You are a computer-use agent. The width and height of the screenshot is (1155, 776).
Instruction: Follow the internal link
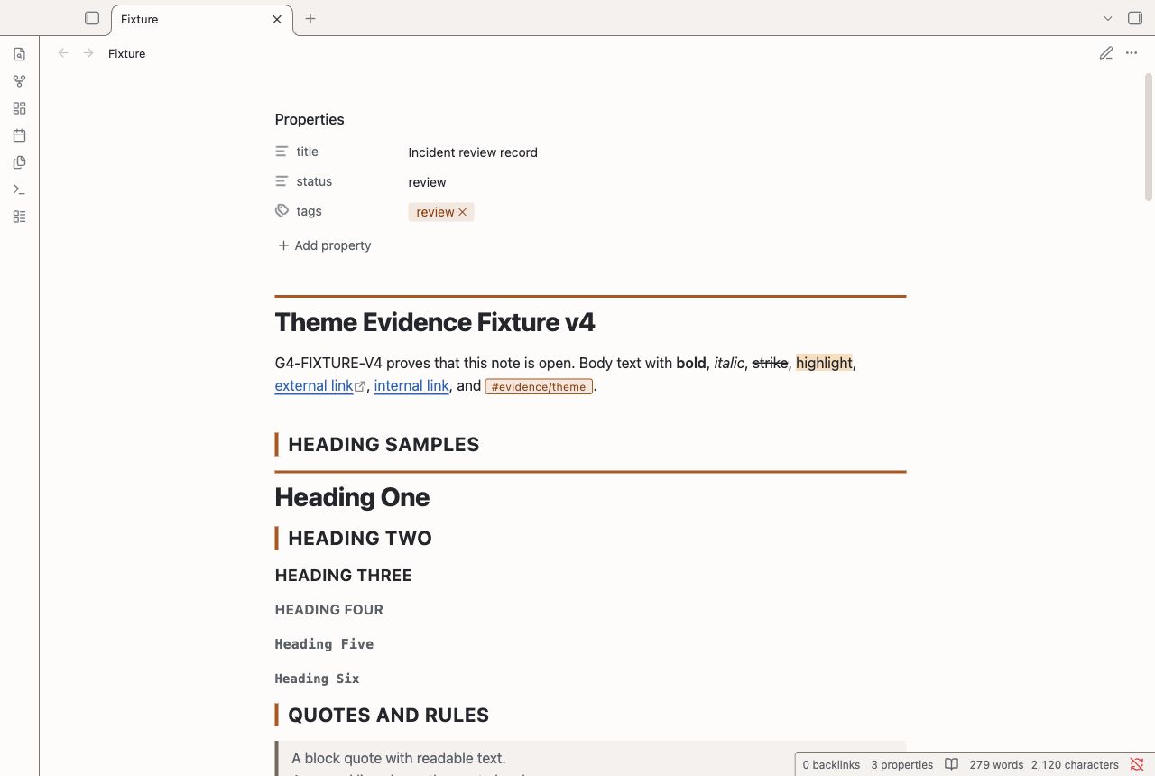(x=411, y=386)
